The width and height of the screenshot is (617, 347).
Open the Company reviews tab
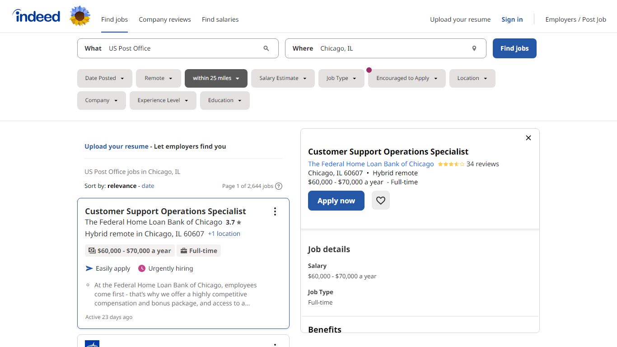coord(165,19)
